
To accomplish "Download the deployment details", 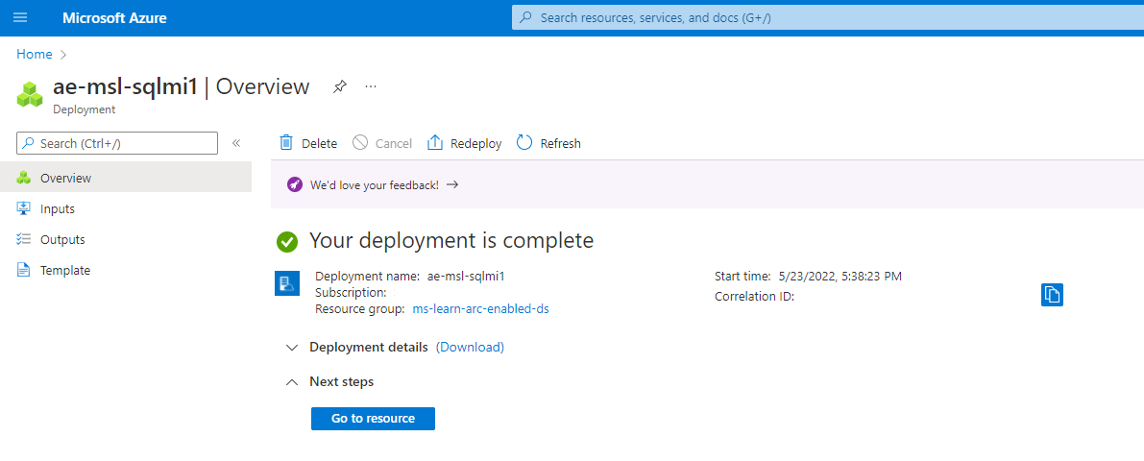I will (x=470, y=348).
